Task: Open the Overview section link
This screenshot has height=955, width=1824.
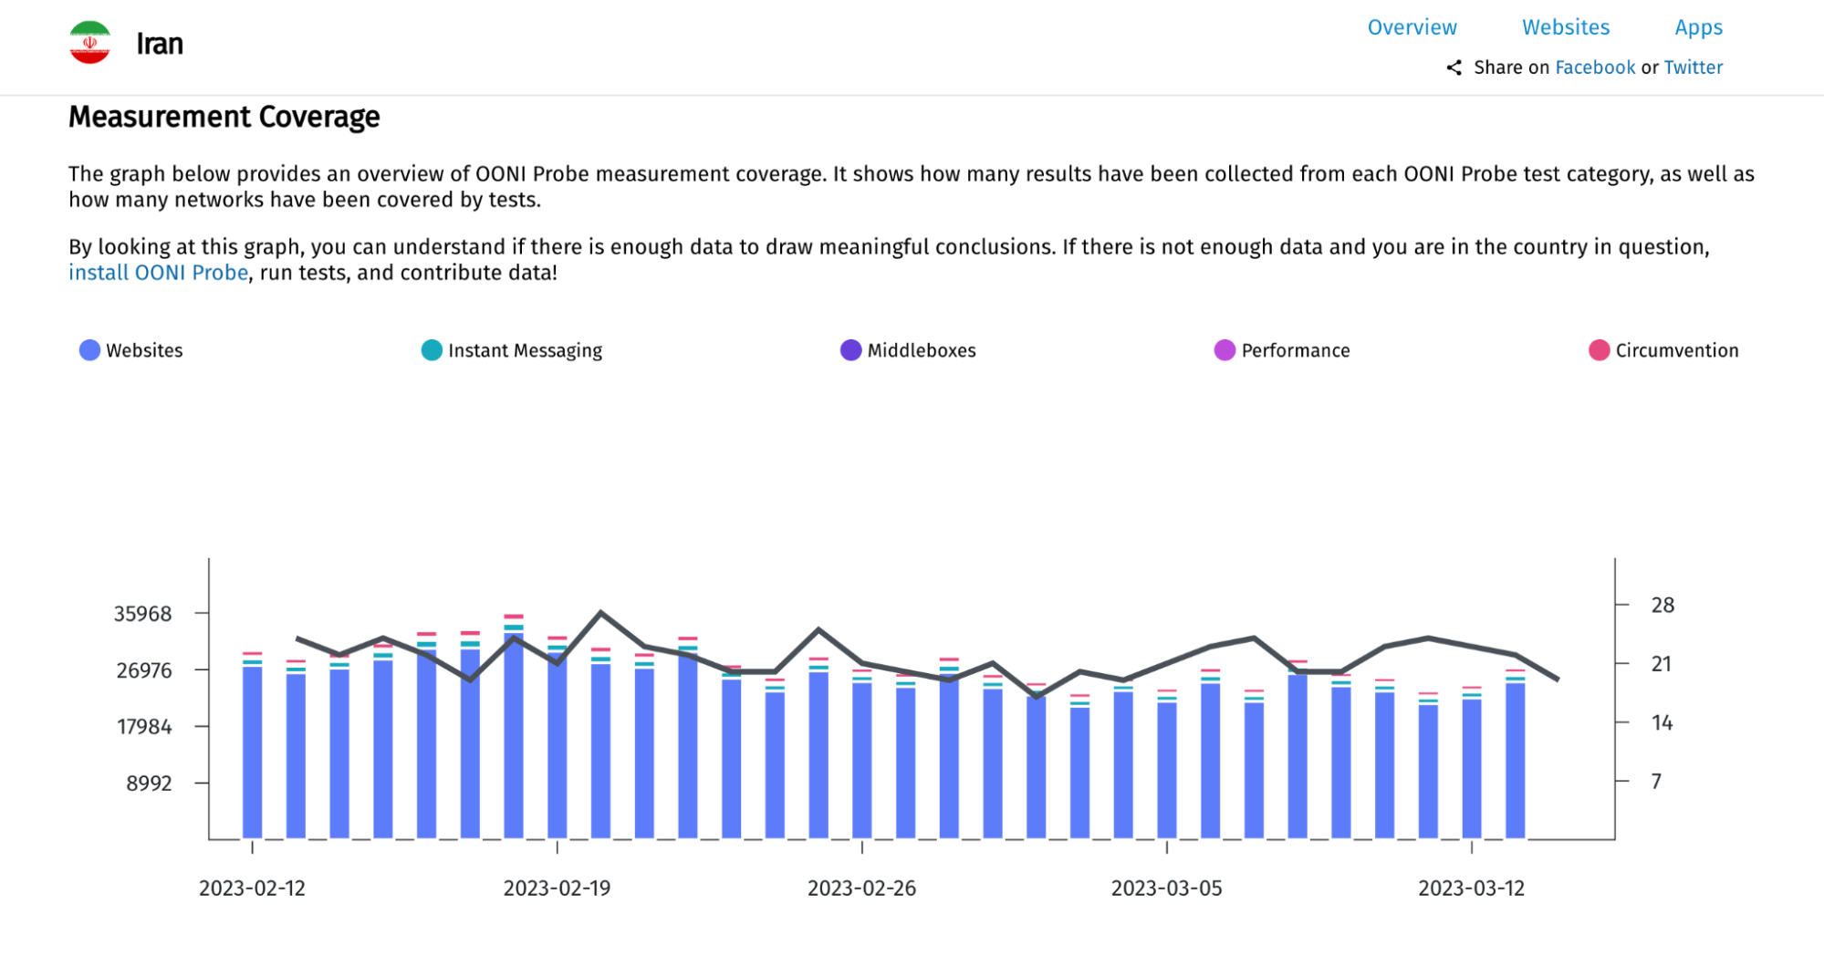Action: (1412, 27)
